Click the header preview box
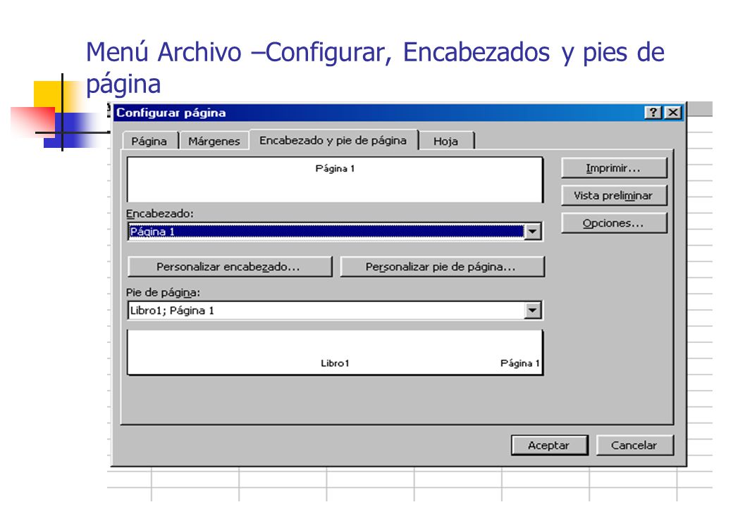733x507 pixels. (335, 180)
